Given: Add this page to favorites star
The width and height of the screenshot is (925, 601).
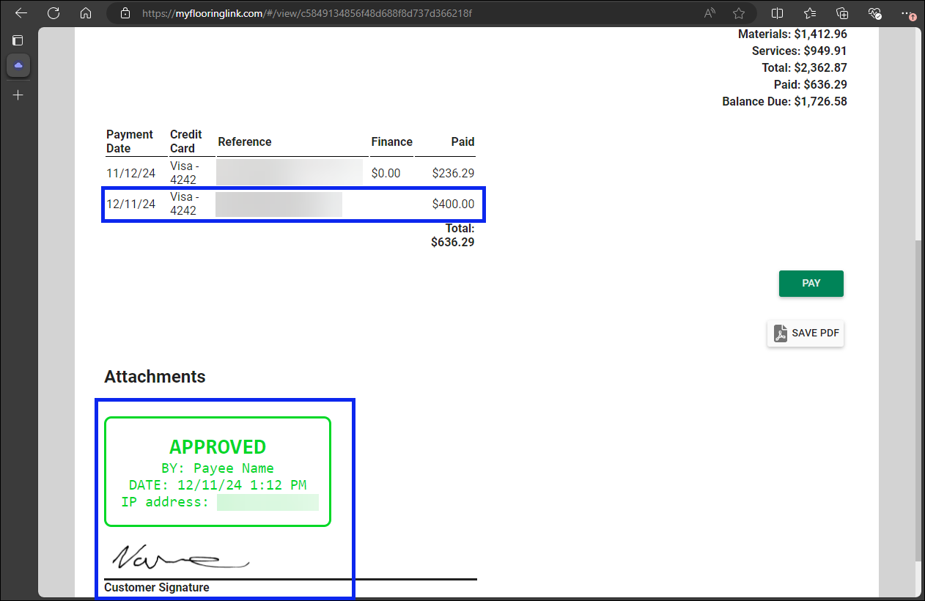Looking at the screenshot, I should click(x=739, y=13).
